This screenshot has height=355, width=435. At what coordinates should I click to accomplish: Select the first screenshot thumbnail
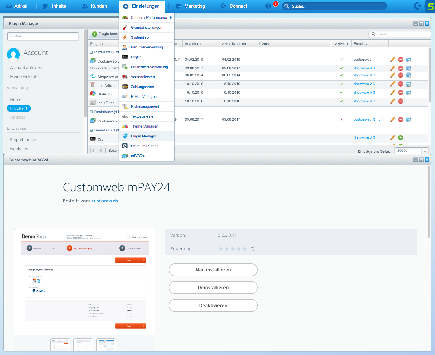pyautogui.click(x=60, y=345)
